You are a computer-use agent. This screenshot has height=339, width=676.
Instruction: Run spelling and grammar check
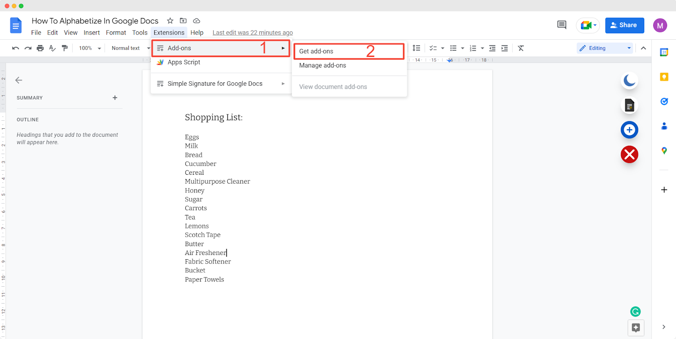tap(52, 48)
